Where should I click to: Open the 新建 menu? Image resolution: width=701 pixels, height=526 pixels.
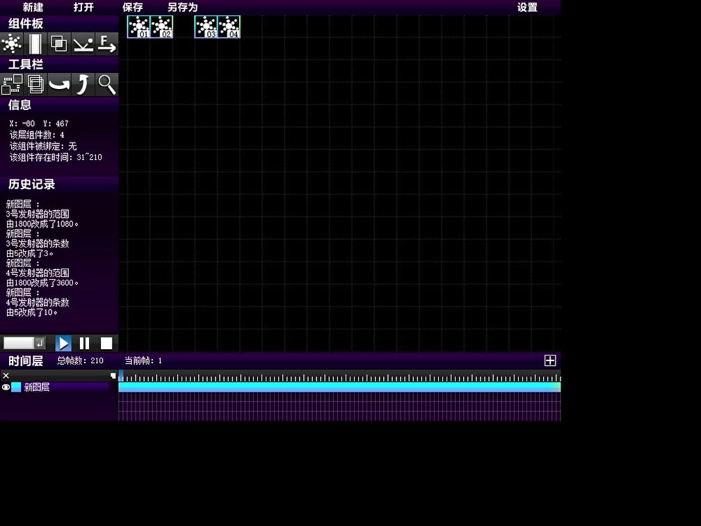[33, 8]
